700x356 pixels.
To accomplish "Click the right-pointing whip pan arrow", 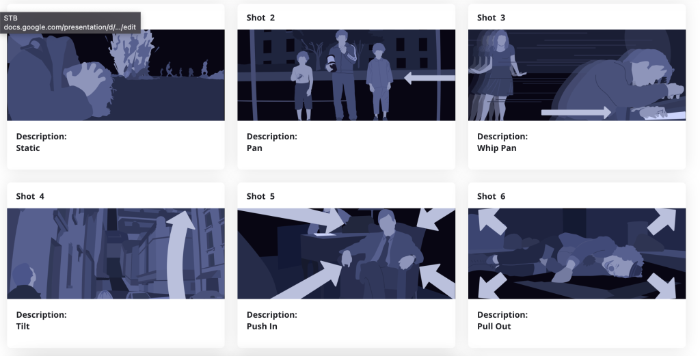I will tap(576, 113).
